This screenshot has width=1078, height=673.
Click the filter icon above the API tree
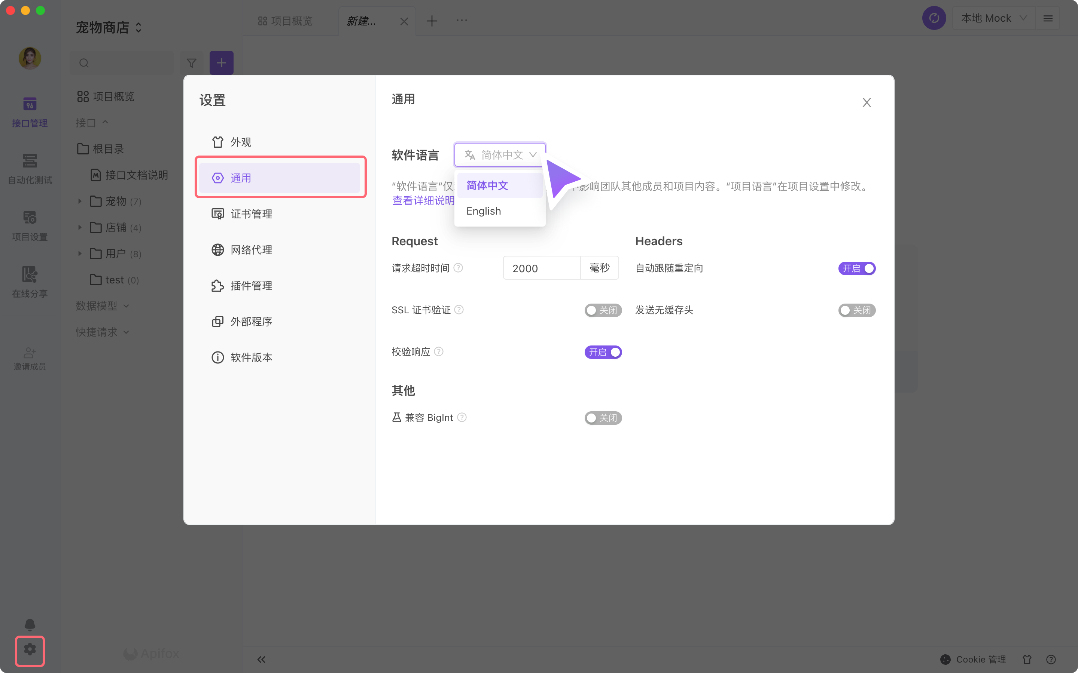point(192,62)
